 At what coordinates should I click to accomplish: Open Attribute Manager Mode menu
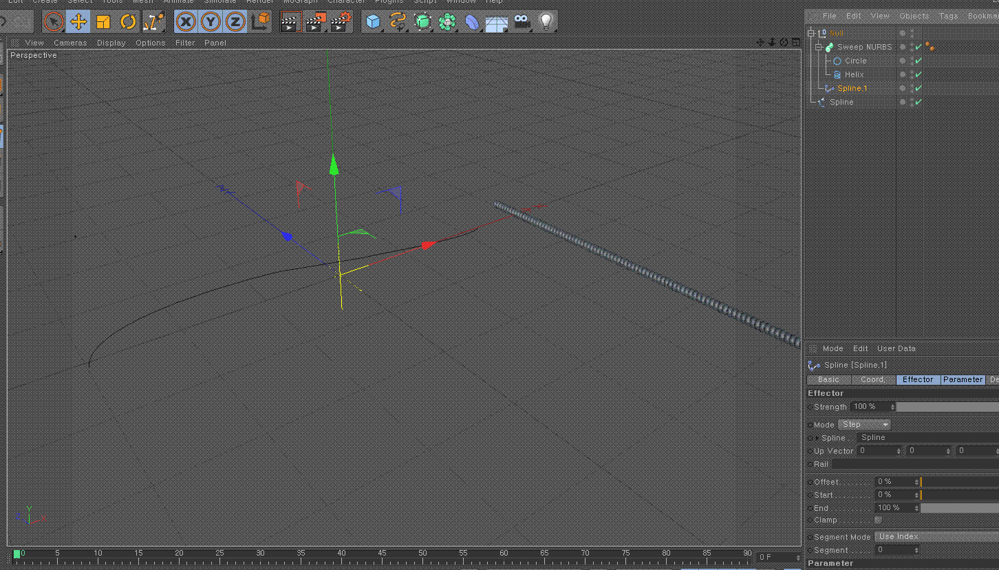click(832, 348)
